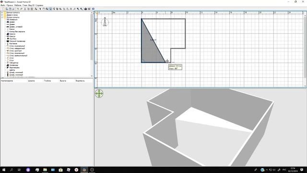307x173 pixels.
Task: Select Комод без зеркала in catalog
Action: [x=17, y=32]
